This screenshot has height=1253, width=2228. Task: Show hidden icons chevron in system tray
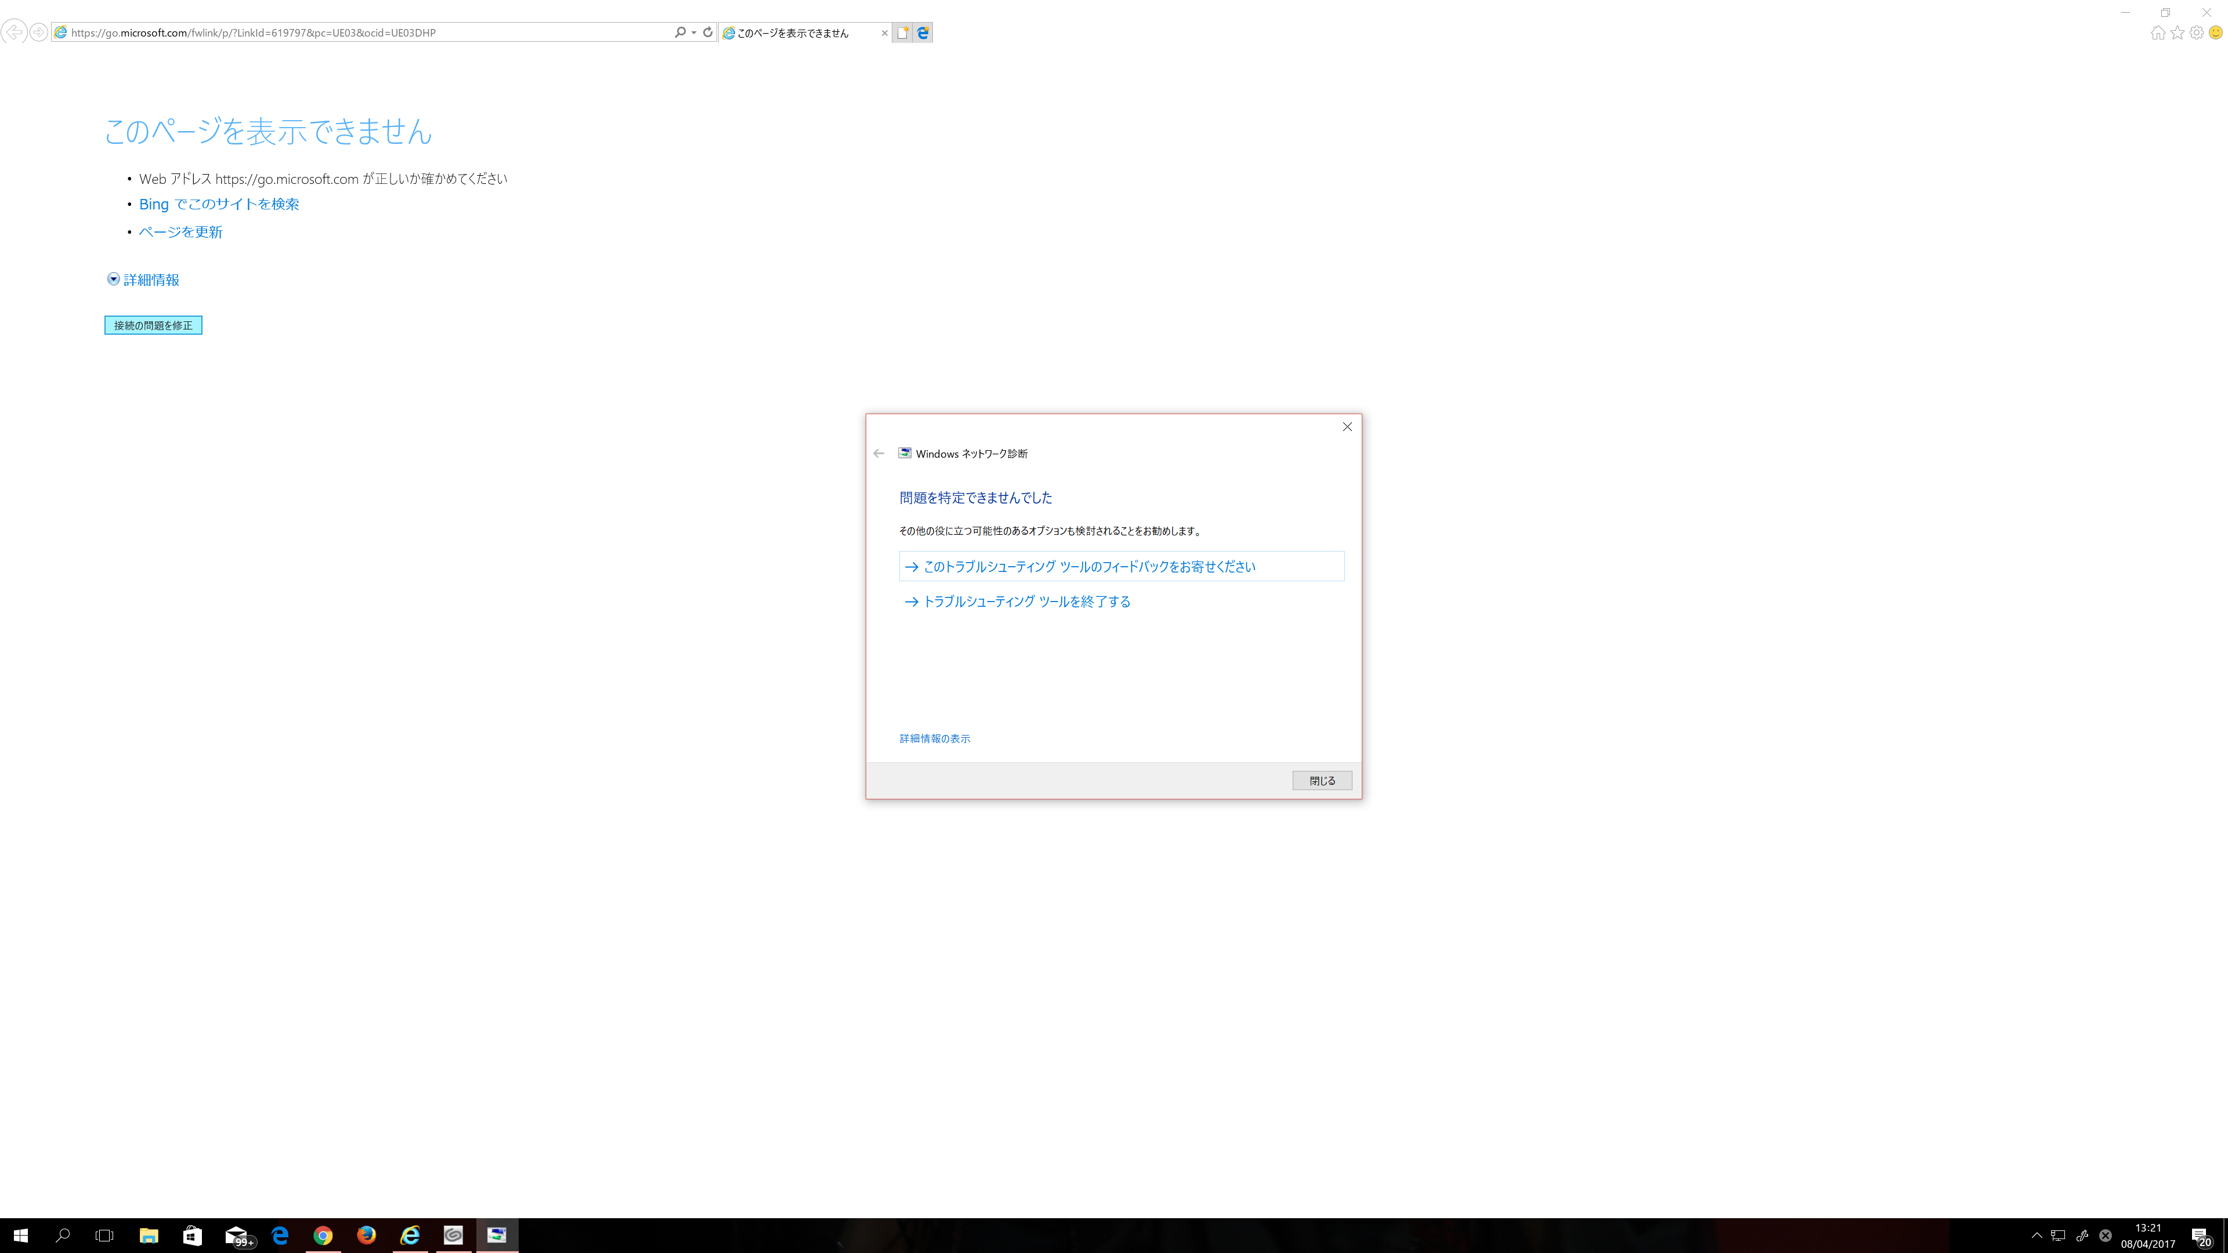tap(2037, 1235)
